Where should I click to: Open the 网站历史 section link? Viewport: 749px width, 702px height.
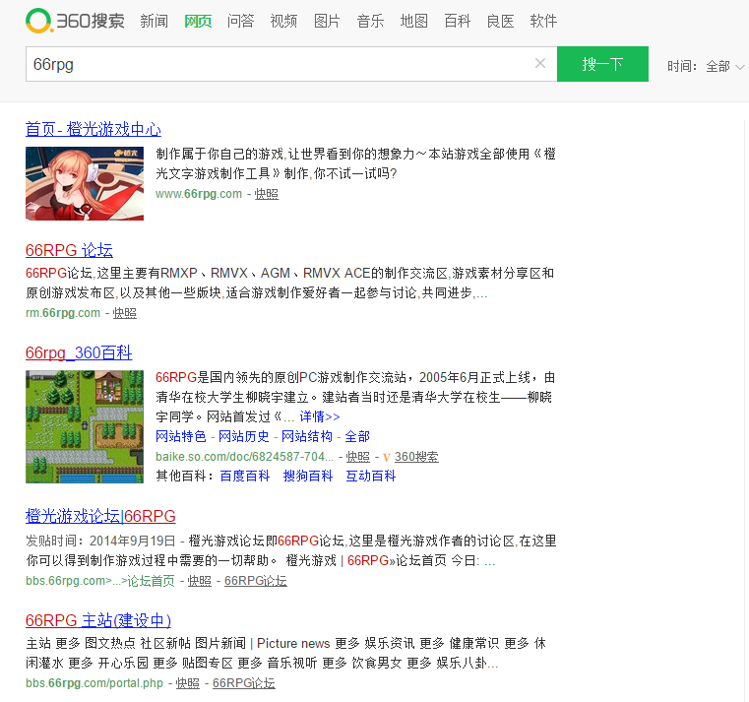click(244, 436)
